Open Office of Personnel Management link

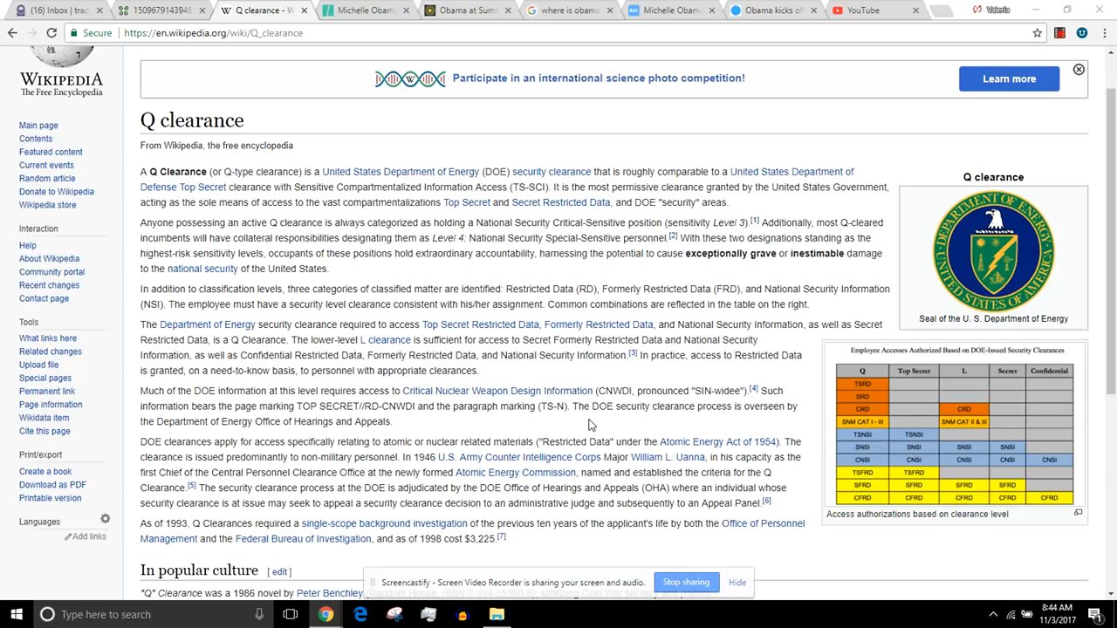coord(472,531)
